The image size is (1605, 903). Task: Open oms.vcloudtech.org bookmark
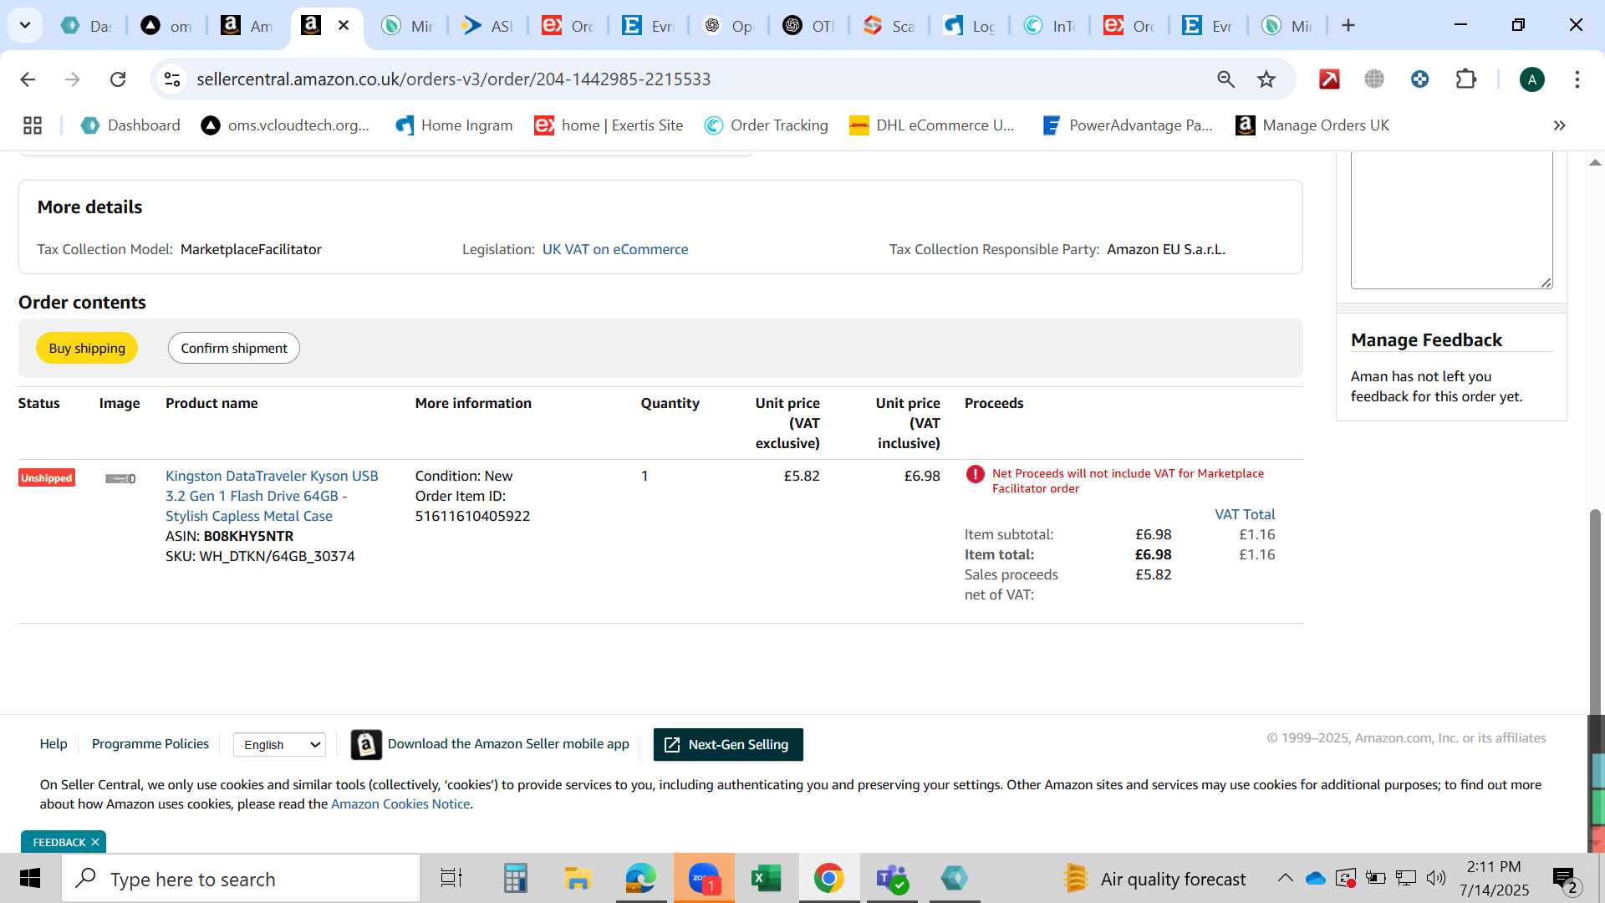click(x=285, y=125)
